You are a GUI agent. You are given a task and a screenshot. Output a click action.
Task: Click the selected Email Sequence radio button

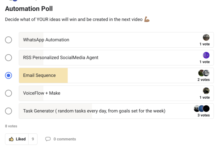pyautogui.click(x=9, y=75)
